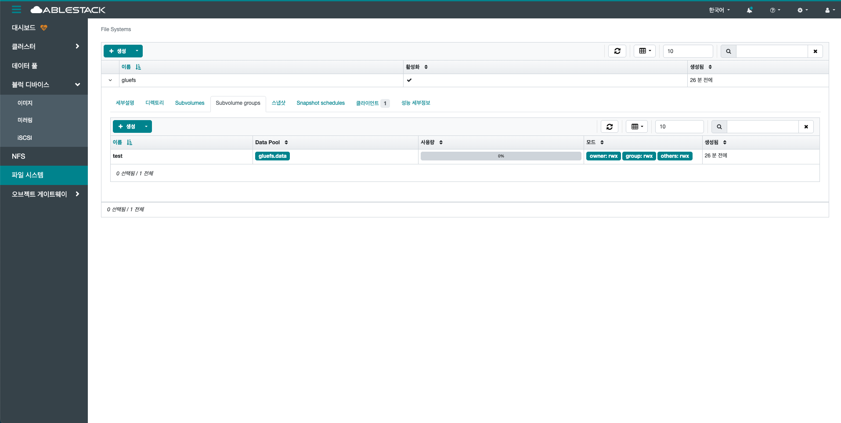Open the 한국어 language dropdown
The height and width of the screenshot is (423, 841).
tap(719, 10)
